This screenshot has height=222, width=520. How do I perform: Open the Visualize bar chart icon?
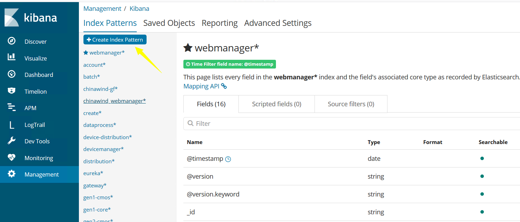12,58
